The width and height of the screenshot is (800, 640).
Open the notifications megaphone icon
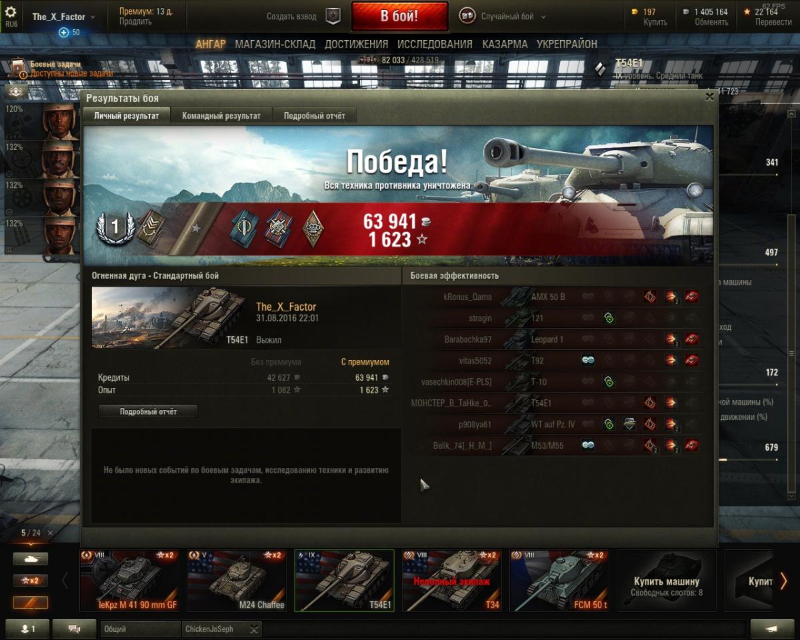tap(772, 628)
